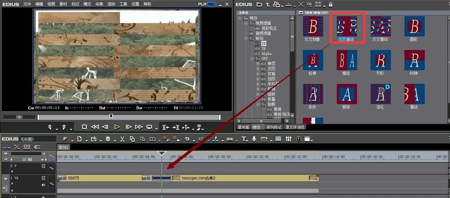This screenshot has height=198, width=450.
Task: Expand the 单页 folder in the tree
Action: (x=258, y=64)
